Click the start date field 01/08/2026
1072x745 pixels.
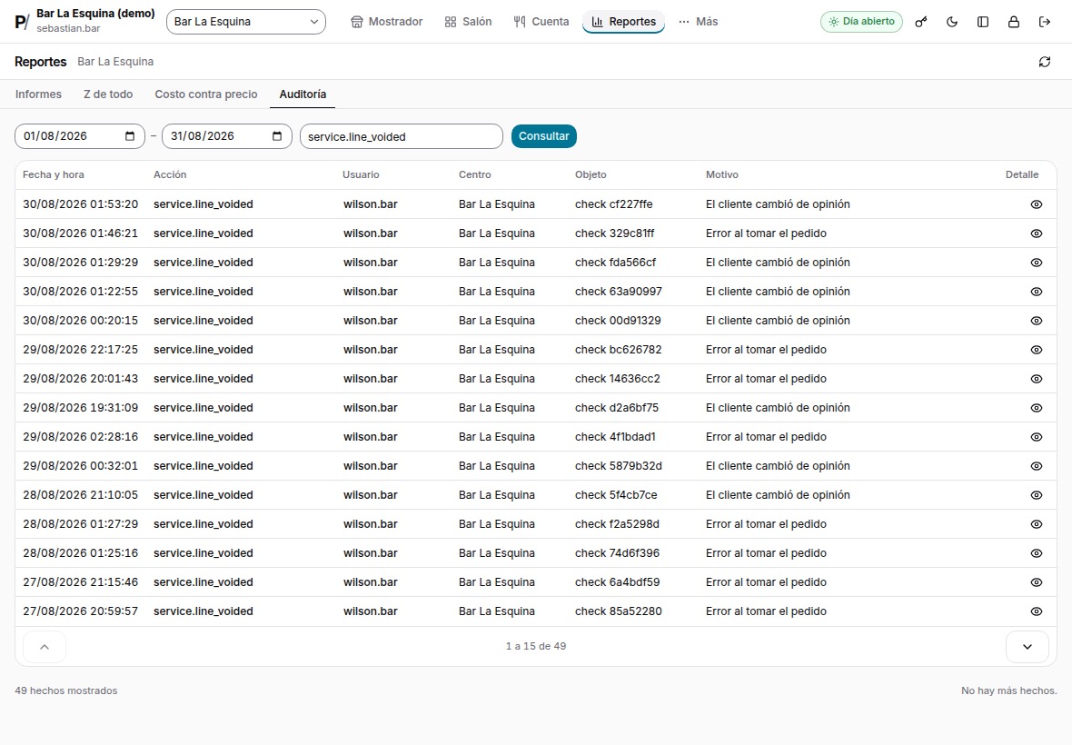(x=80, y=136)
